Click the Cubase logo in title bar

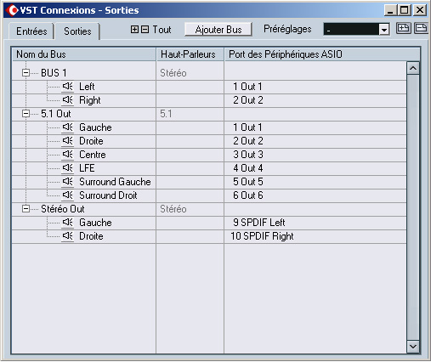(x=12, y=10)
